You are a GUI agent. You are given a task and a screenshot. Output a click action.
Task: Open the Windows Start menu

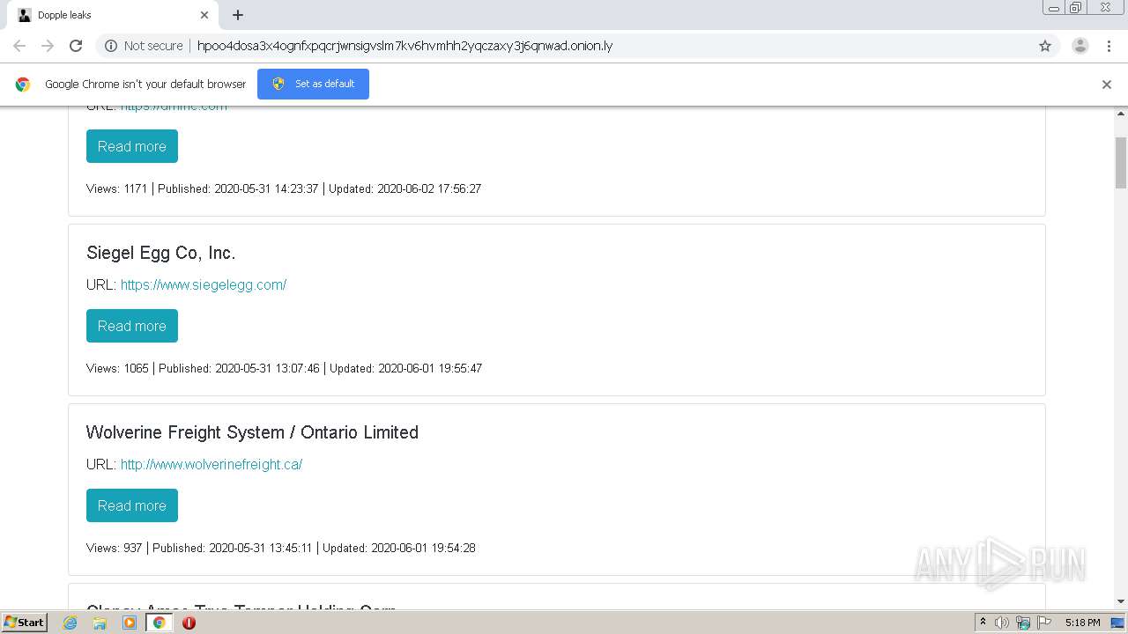(x=24, y=623)
